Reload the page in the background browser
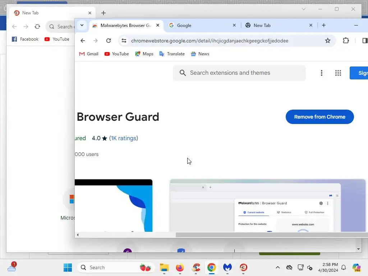The image size is (368, 276). (37, 27)
